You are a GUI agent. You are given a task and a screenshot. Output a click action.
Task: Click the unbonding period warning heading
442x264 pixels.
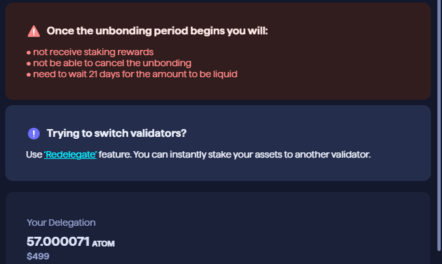pos(157,31)
